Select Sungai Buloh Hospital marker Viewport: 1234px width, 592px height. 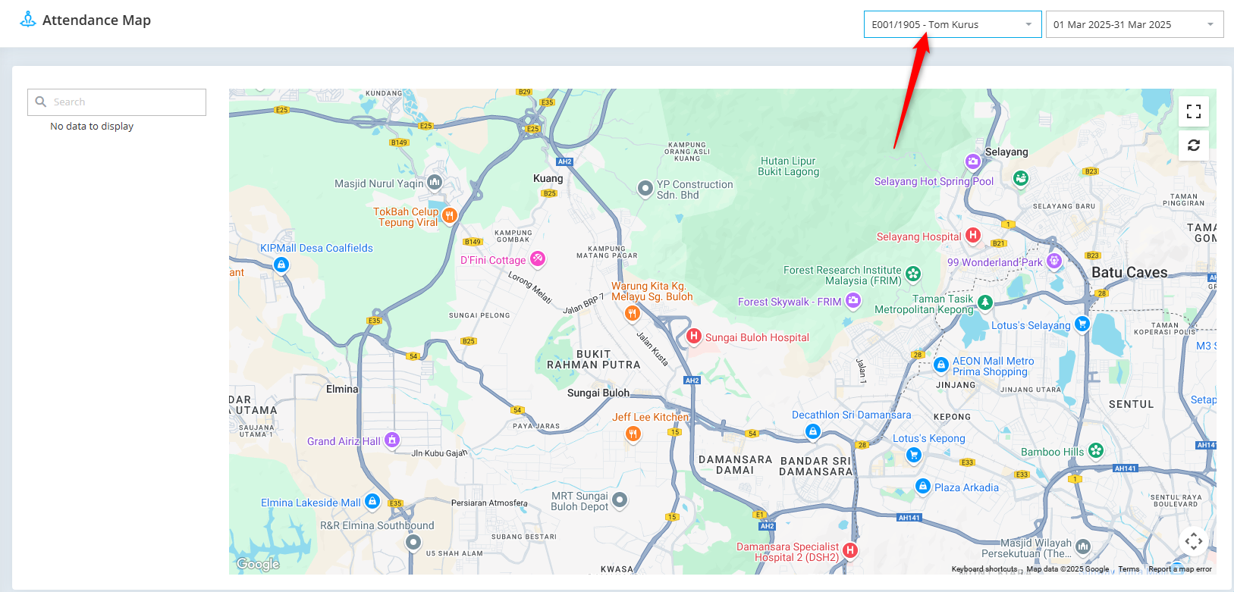point(693,336)
